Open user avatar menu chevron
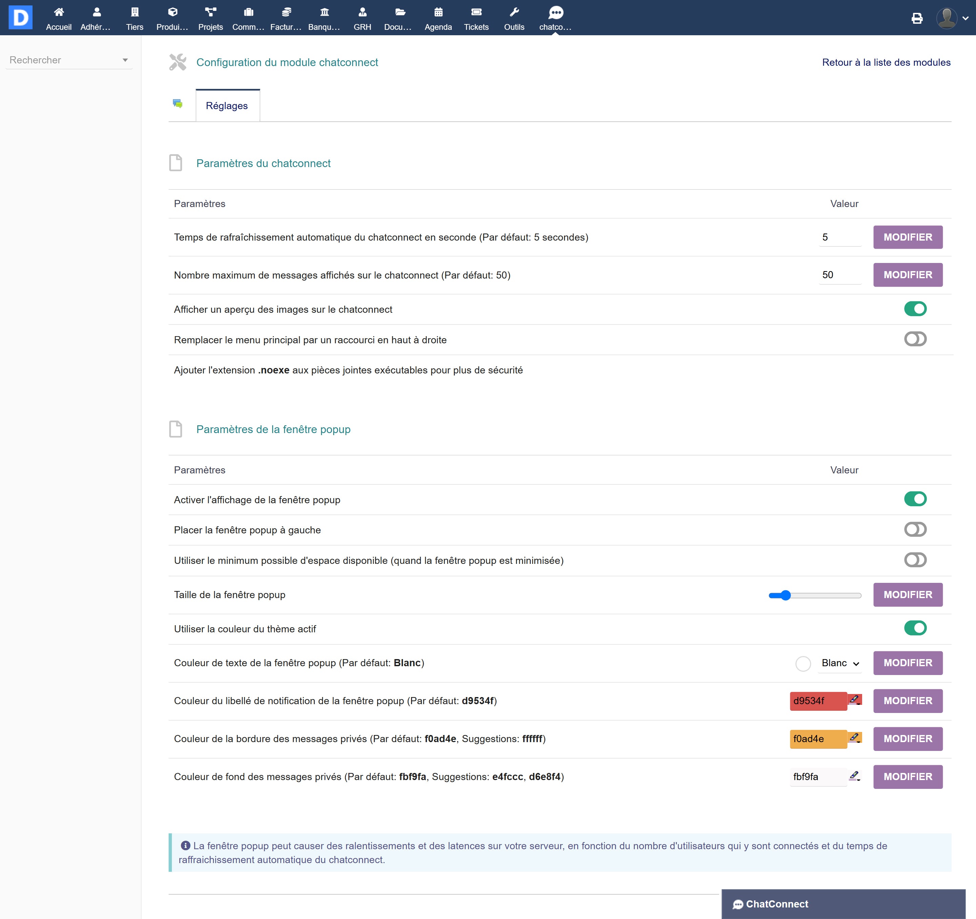The image size is (976, 919). point(965,18)
